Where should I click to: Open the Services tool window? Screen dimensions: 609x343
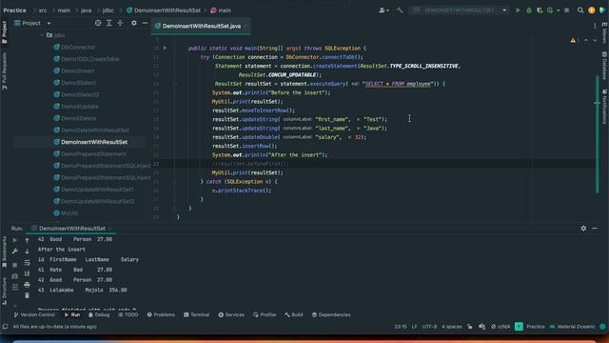click(231, 315)
